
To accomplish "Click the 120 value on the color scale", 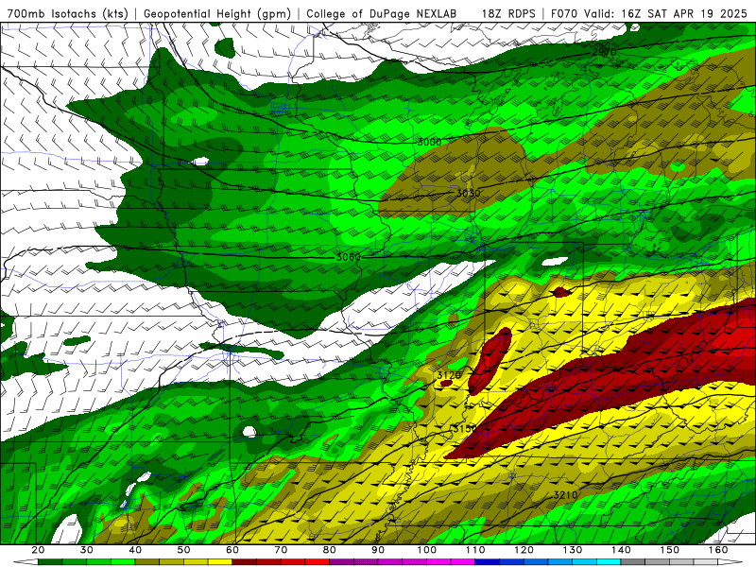I will point(524,550).
